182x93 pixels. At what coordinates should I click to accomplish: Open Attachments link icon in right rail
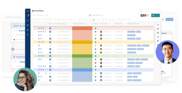click(x=158, y=29)
